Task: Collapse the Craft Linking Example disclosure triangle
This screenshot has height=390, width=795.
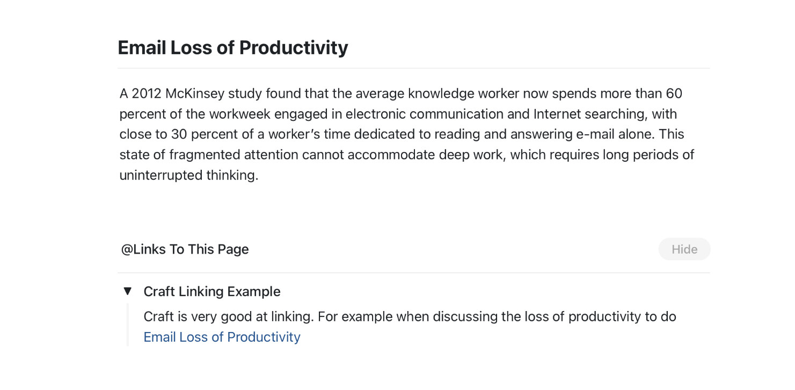Action: click(127, 291)
